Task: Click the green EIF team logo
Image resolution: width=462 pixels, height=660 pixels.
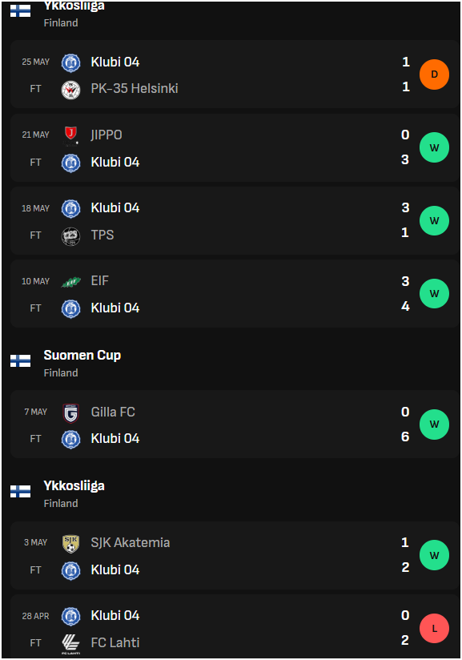Action: click(x=70, y=282)
